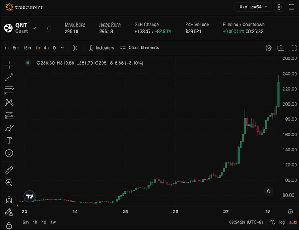Click the truecurrent logo

point(24,7)
